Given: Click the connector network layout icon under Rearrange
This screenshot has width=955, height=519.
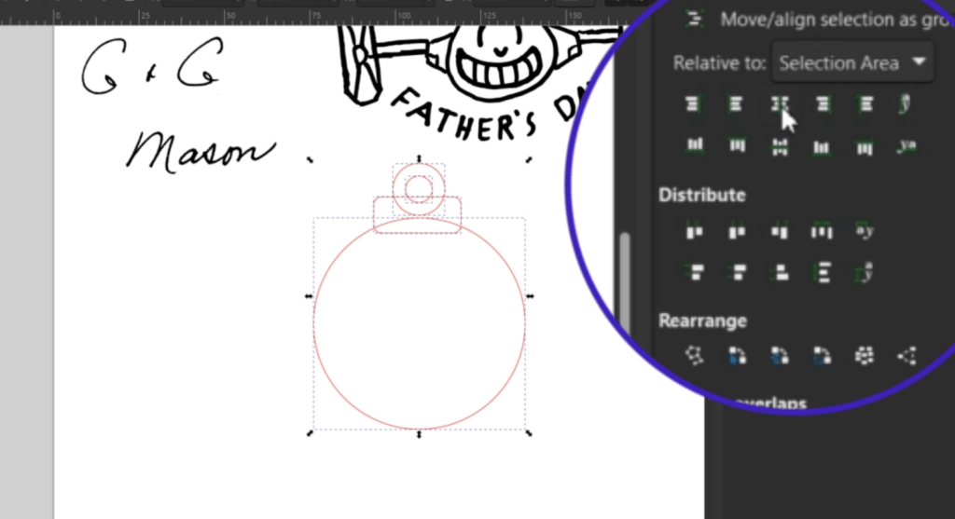Looking at the screenshot, I should [x=693, y=355].
